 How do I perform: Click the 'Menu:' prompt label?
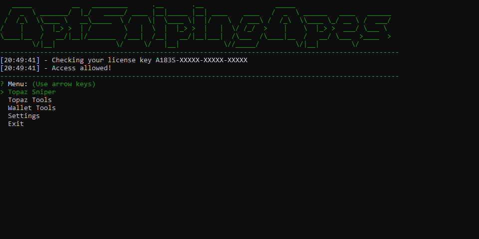(18, 84)
